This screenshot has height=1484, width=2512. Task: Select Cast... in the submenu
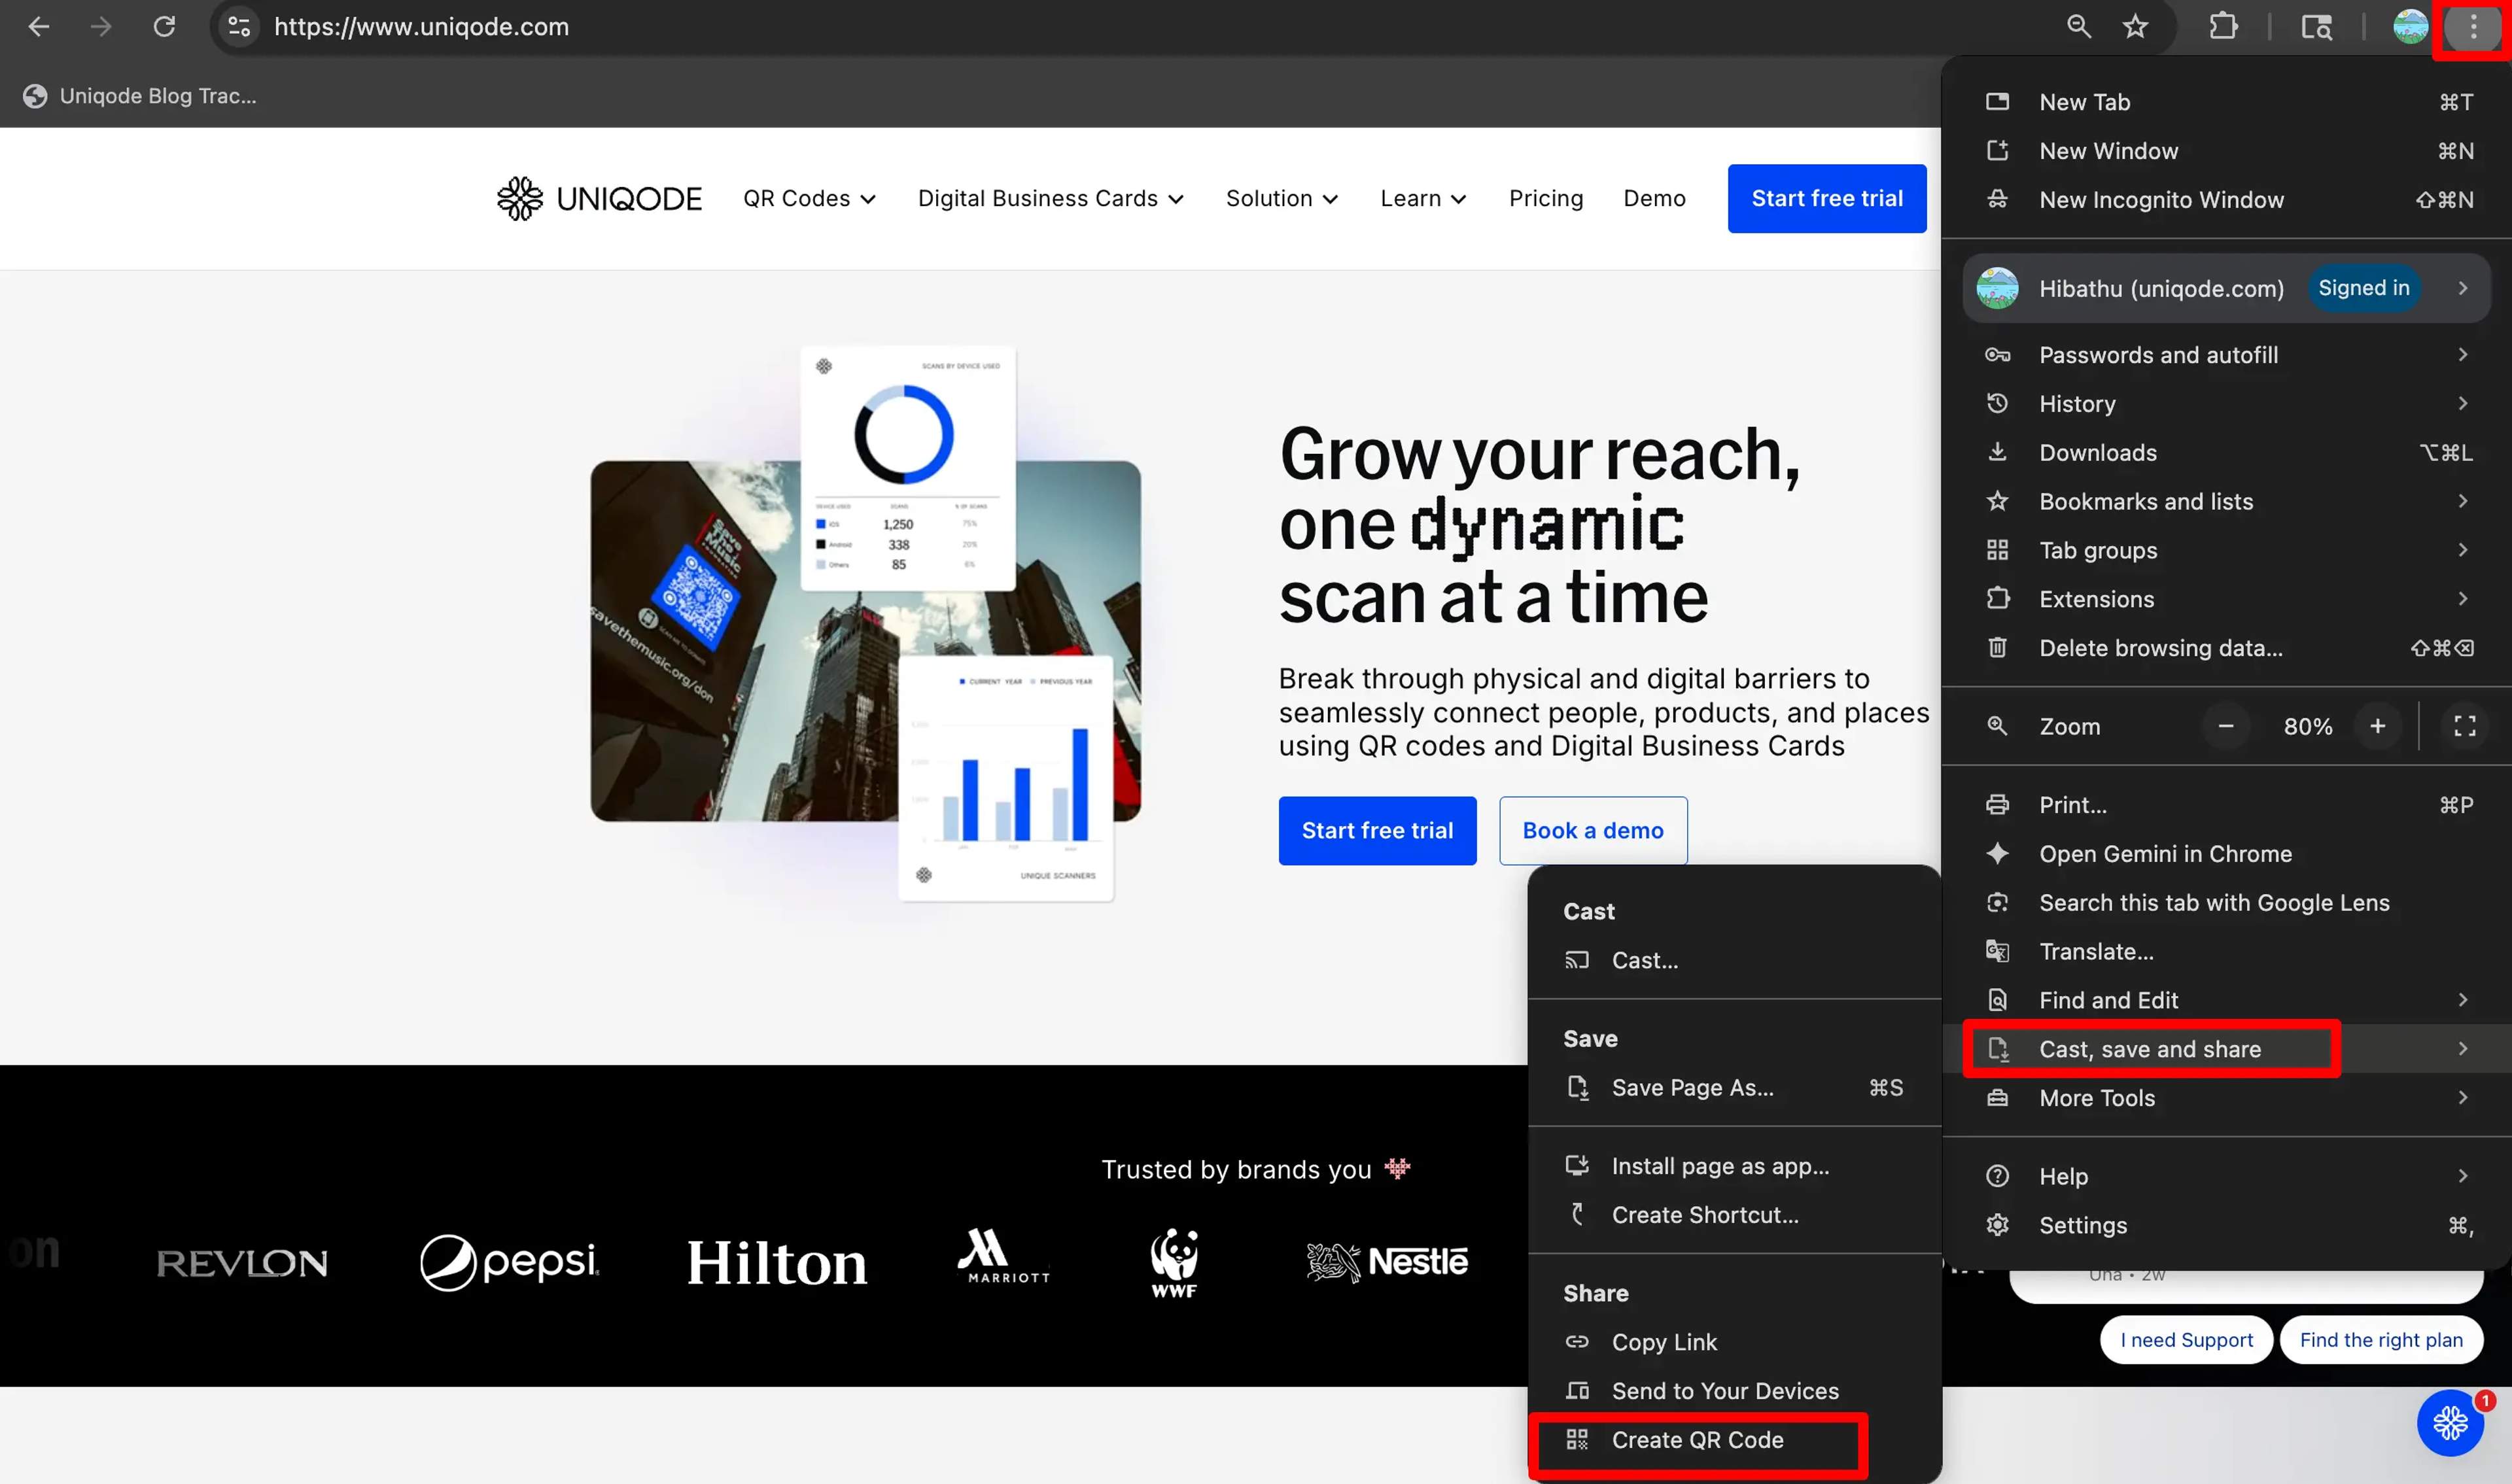(x=1735, y=960)
